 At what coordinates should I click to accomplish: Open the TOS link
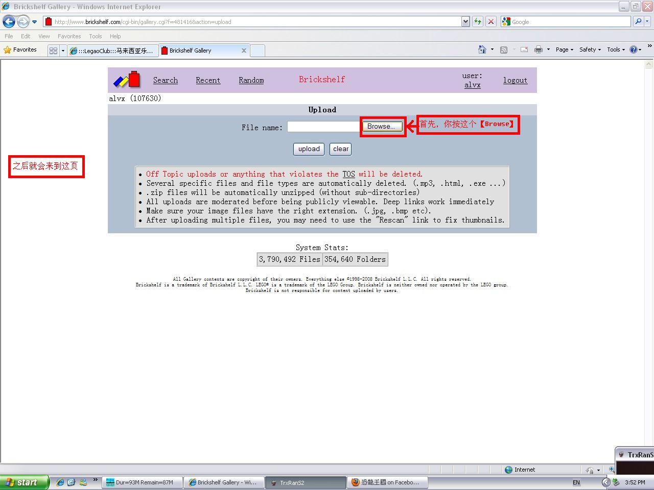click(348, 174)
